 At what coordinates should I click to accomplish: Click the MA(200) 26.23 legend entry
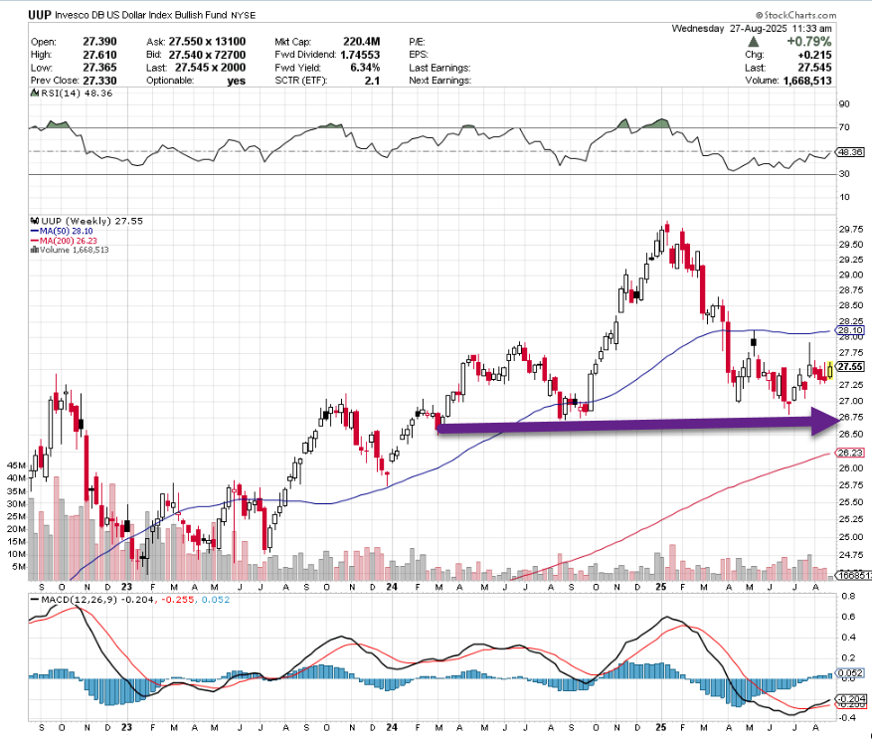pos(69,241)
